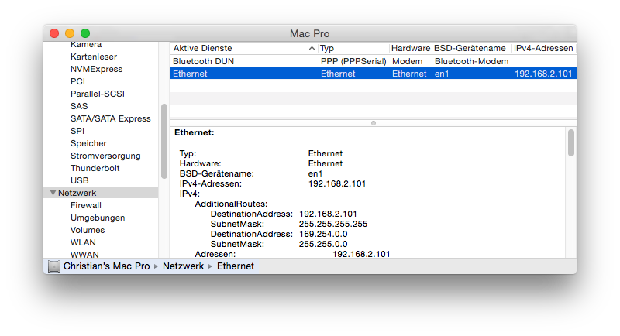The image size is (620, 336).
Task: Click the AdditionalRoutes: label
Action: click(231, 204)
